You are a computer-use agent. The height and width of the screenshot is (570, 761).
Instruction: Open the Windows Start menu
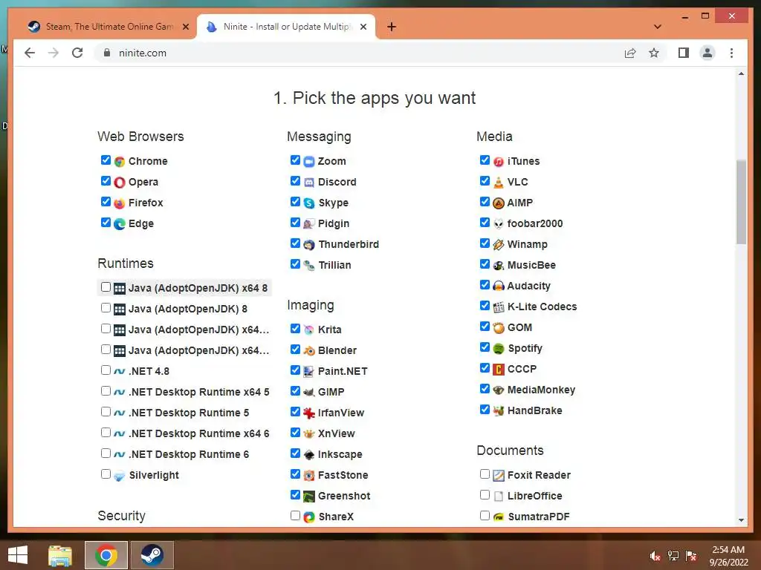coord(18,555)
